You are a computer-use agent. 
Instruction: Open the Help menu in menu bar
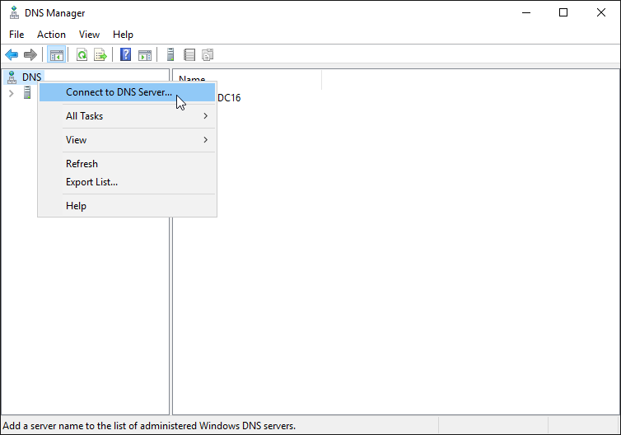point(123,35)
